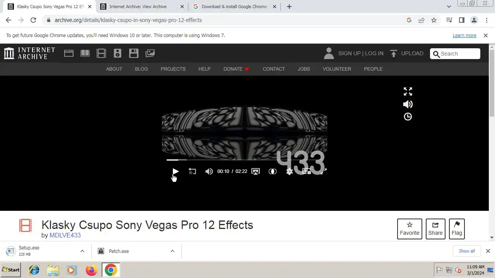Open the BLOG menu item
The width and height of the screenshot is (495, 278).
[142, 69]
